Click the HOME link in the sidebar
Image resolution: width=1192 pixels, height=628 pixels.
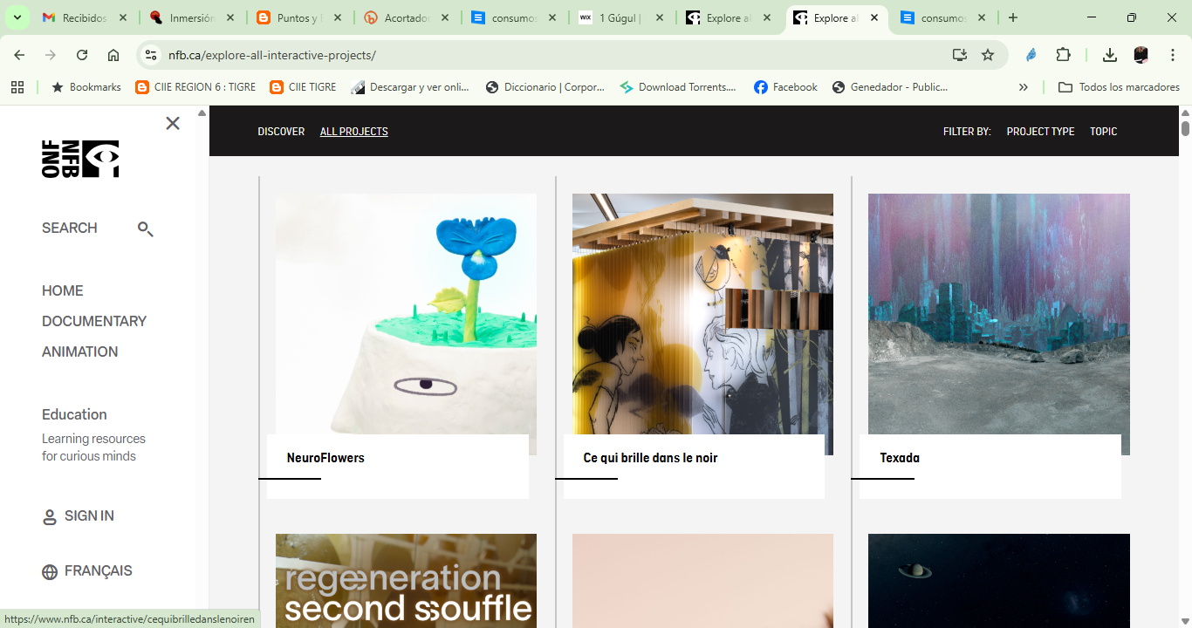point(62,290)
